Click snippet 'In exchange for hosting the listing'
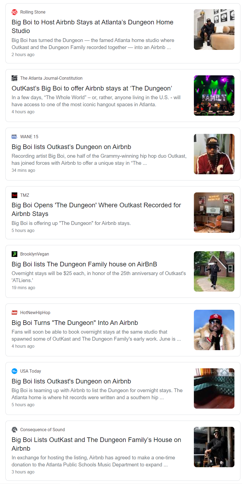Screen dimensions: 242x484 coord(93,461)
